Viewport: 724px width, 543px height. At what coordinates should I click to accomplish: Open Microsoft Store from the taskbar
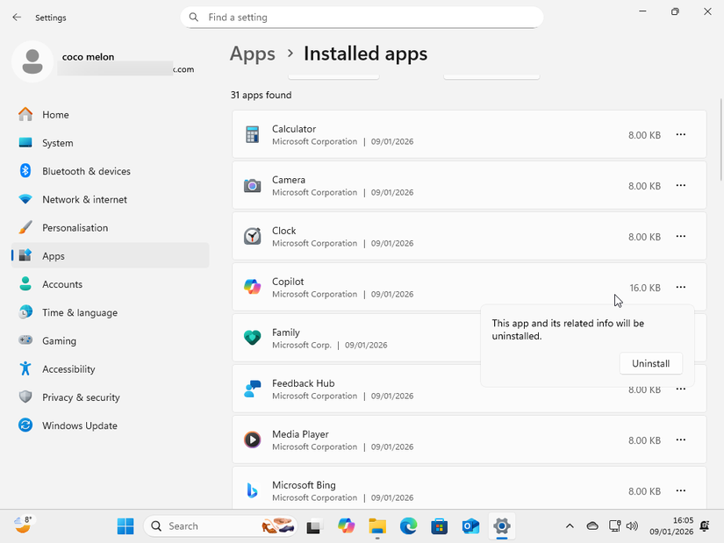pyautogui.click(x=439, y=525)
